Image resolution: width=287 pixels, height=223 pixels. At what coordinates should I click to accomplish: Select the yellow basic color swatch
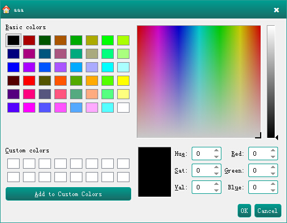[x=123, y=81]
